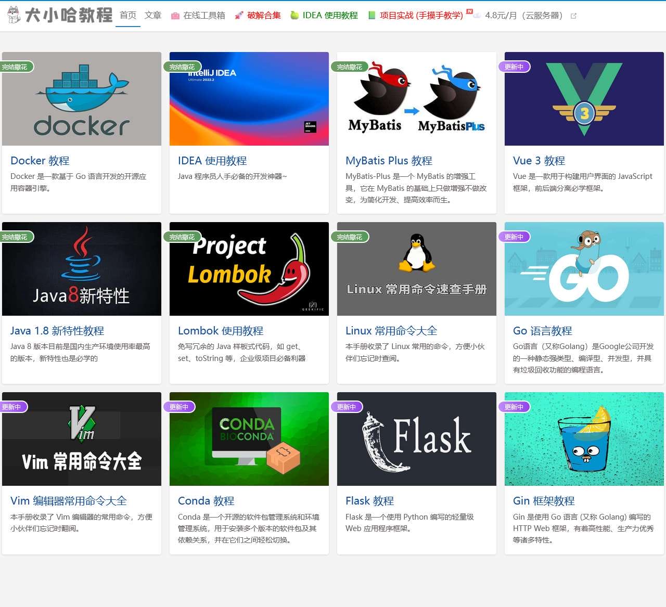Click the Flask 教程 title
This screenshot has width=666, height=607.
(x=369, y=501)
